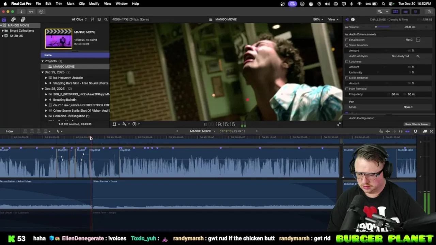Pause playback in the viewer
The width and height of the screenshot is (436, 245).
point(205,125)
